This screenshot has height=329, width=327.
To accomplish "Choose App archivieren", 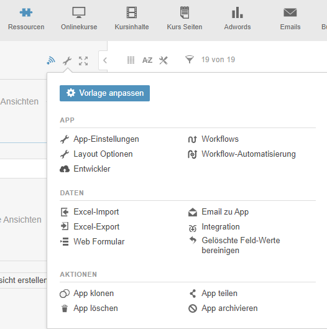I will tap(223, 308).
